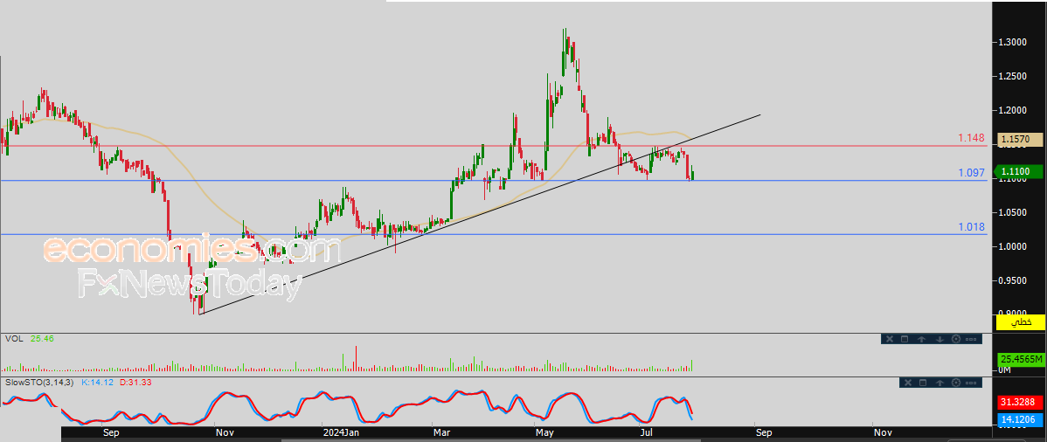Click the Mar date axis label
Screen dimensions: 1047x442
(442, 432)
